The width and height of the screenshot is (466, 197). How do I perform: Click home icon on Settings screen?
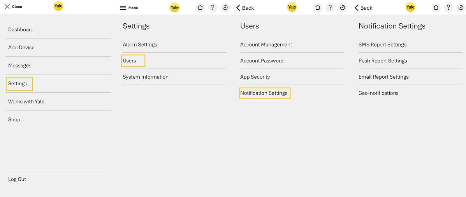[x=200, y=8]
